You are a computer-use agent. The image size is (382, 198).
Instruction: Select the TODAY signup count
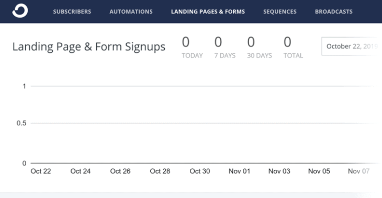click(x=192, y=47)
